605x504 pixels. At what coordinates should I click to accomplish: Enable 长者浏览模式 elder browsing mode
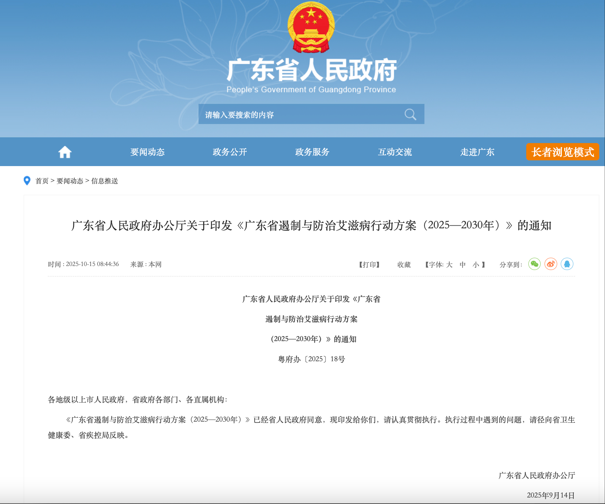[563, 152]
